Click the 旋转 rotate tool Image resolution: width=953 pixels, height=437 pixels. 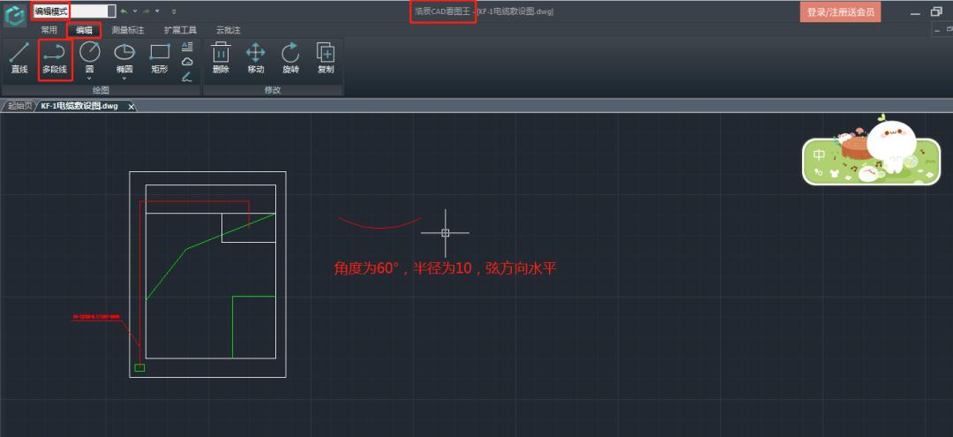(290, 58)
